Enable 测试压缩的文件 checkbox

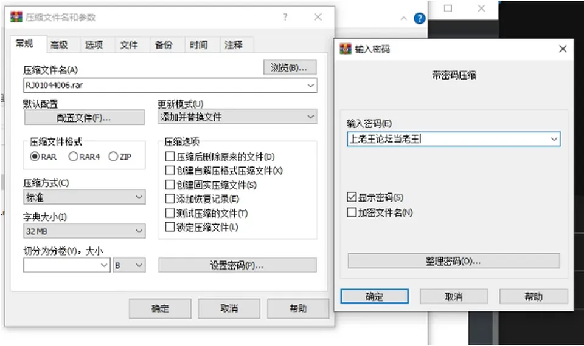pyautogui.click(x=170, y=212)
